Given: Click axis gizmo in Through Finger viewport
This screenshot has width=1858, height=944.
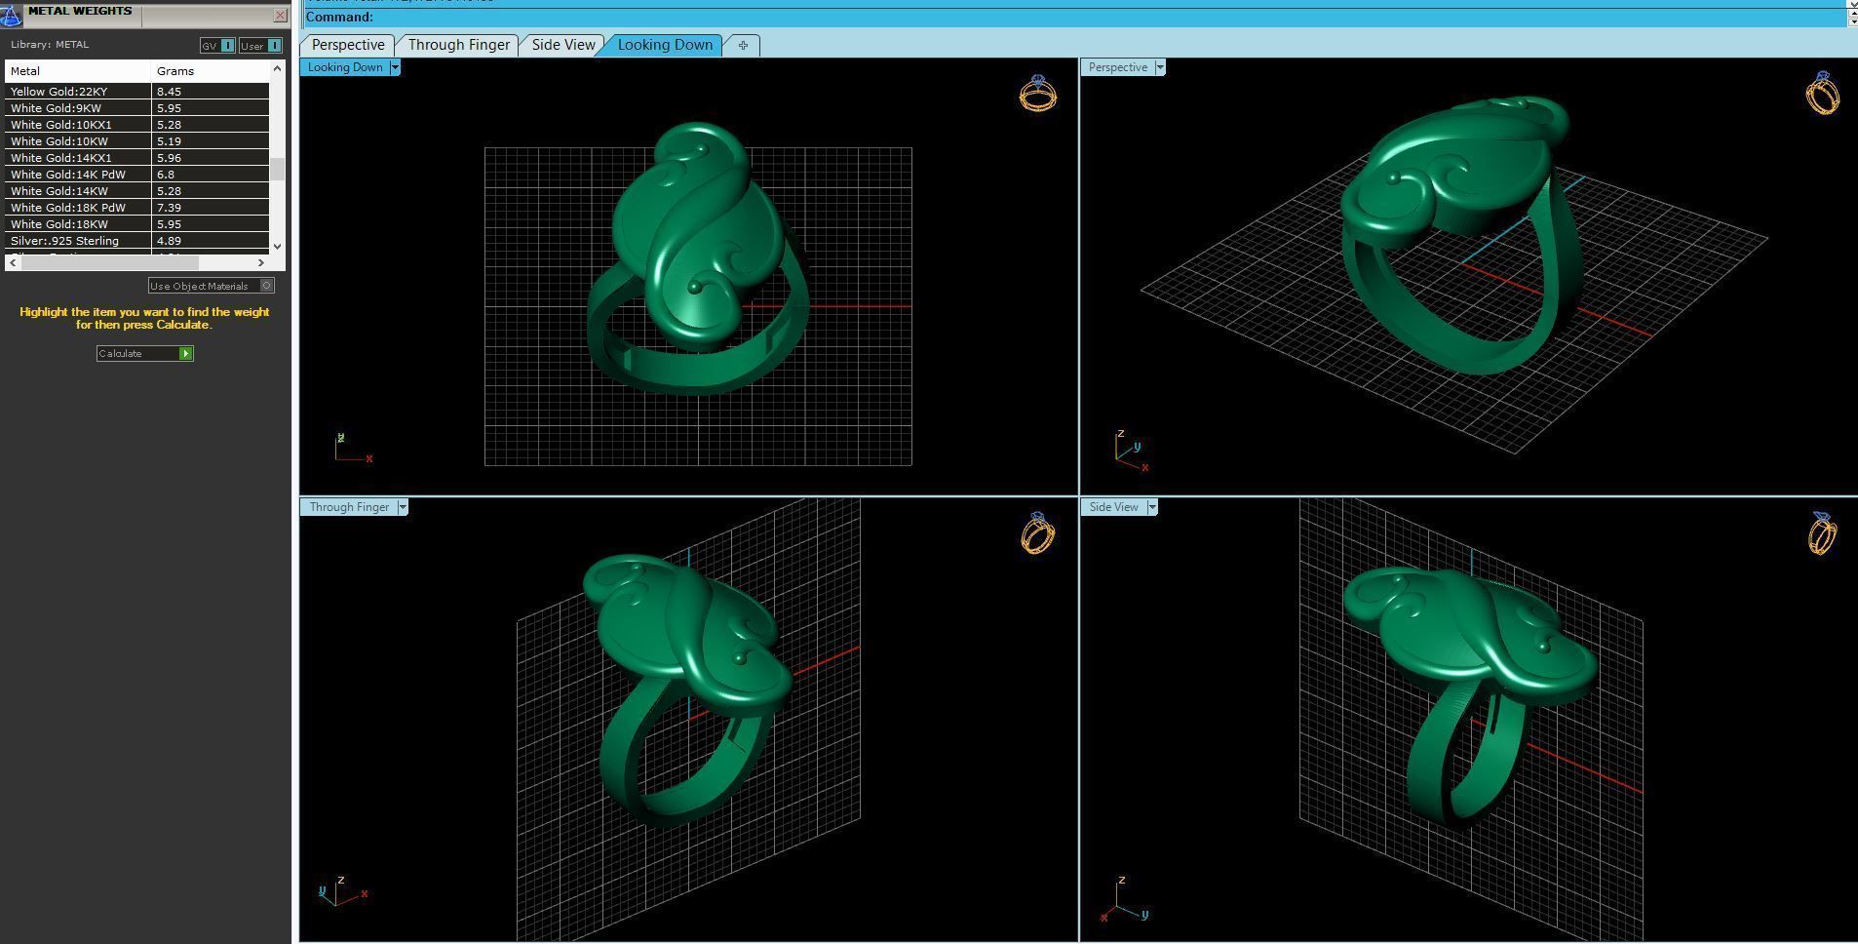Looking at the screenshot, I should [x=343, y=891].
